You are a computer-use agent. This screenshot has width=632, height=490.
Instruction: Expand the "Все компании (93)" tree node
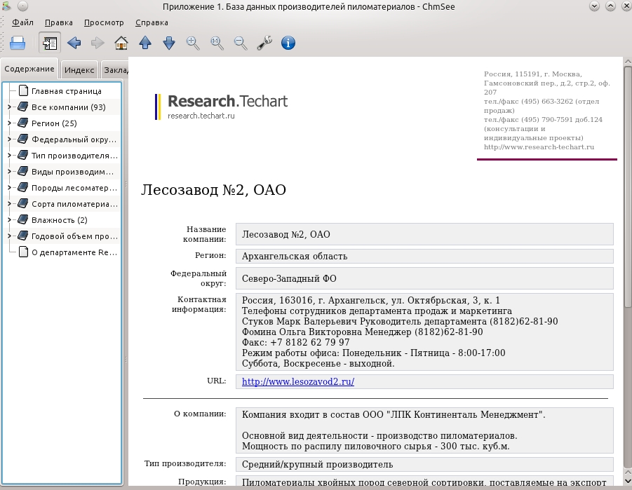pos(9,107)
